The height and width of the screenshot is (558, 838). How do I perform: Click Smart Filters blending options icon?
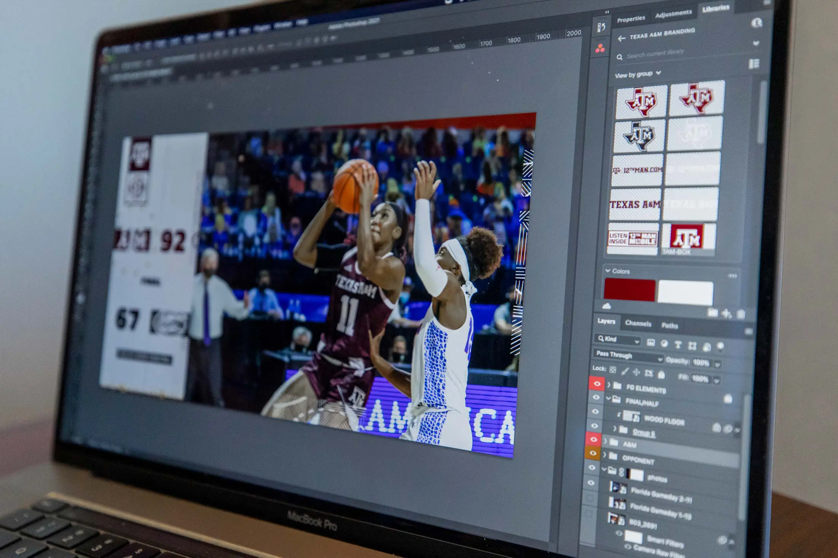point(722,540)
